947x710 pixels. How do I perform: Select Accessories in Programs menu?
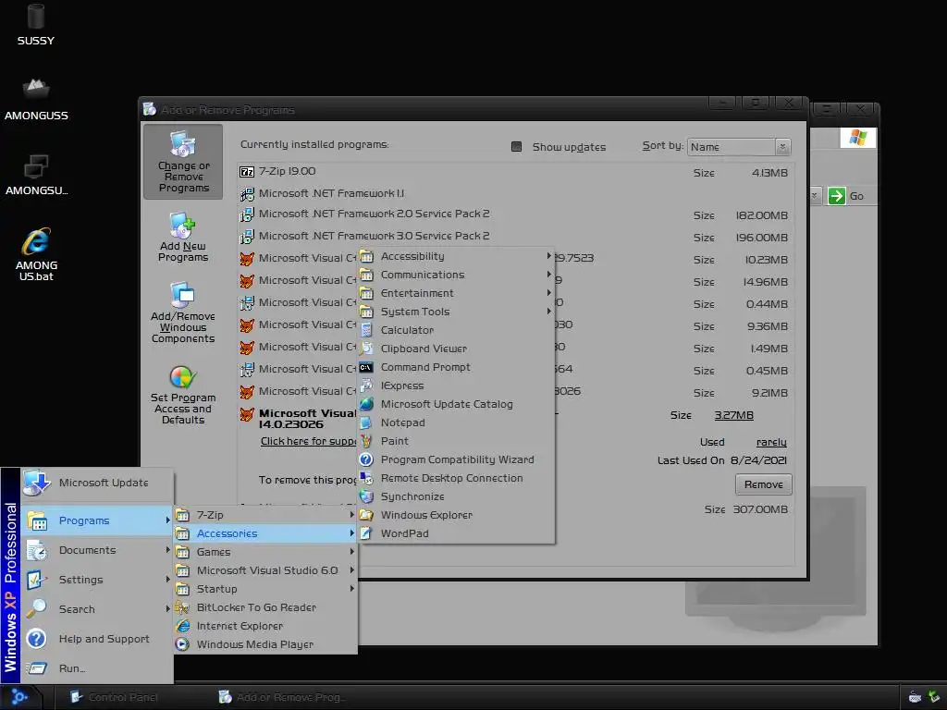click(x=265, y=533)
